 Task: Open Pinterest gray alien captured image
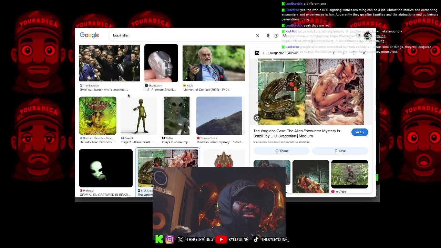click(106, 168)
